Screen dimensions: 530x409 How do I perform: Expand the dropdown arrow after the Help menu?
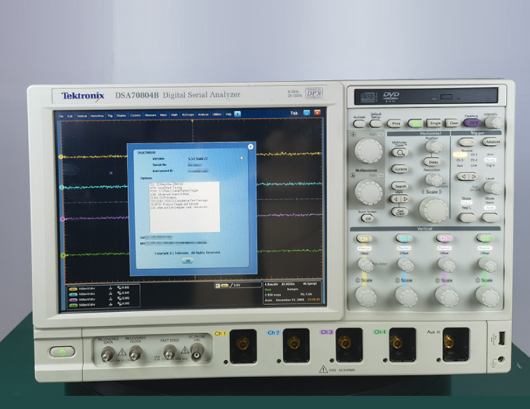click(237, 114)
